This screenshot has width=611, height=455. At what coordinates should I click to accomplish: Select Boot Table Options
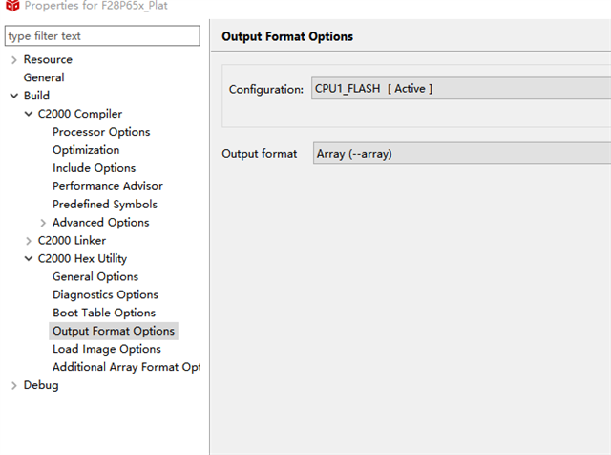[x=104, y=314]
